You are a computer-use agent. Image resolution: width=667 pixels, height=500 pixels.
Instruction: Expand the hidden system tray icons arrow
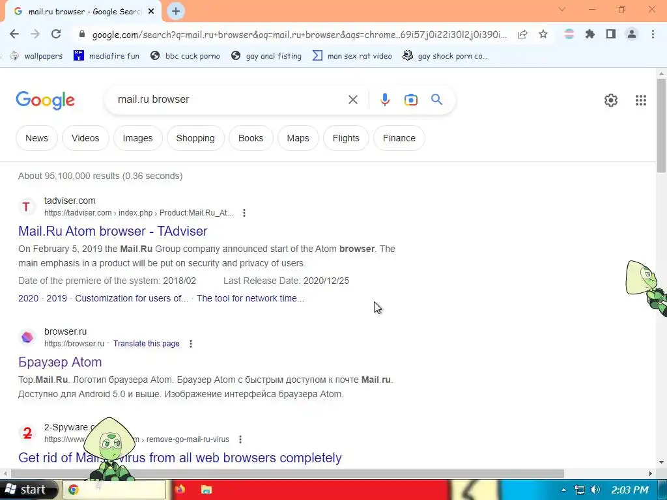tap(563, 490)
